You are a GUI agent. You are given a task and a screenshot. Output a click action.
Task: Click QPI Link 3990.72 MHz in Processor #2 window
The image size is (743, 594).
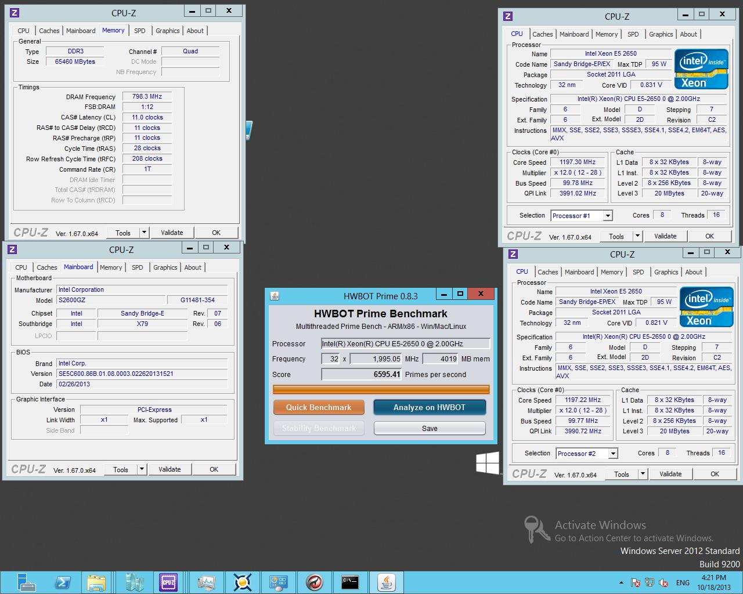[x=583, y=431]
